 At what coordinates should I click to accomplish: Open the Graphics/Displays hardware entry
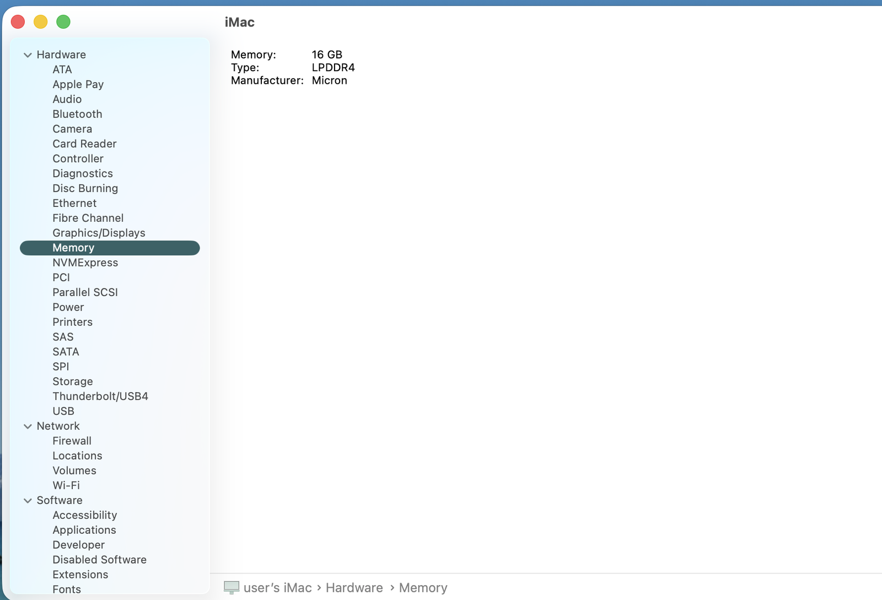click(x=99, y=233)
